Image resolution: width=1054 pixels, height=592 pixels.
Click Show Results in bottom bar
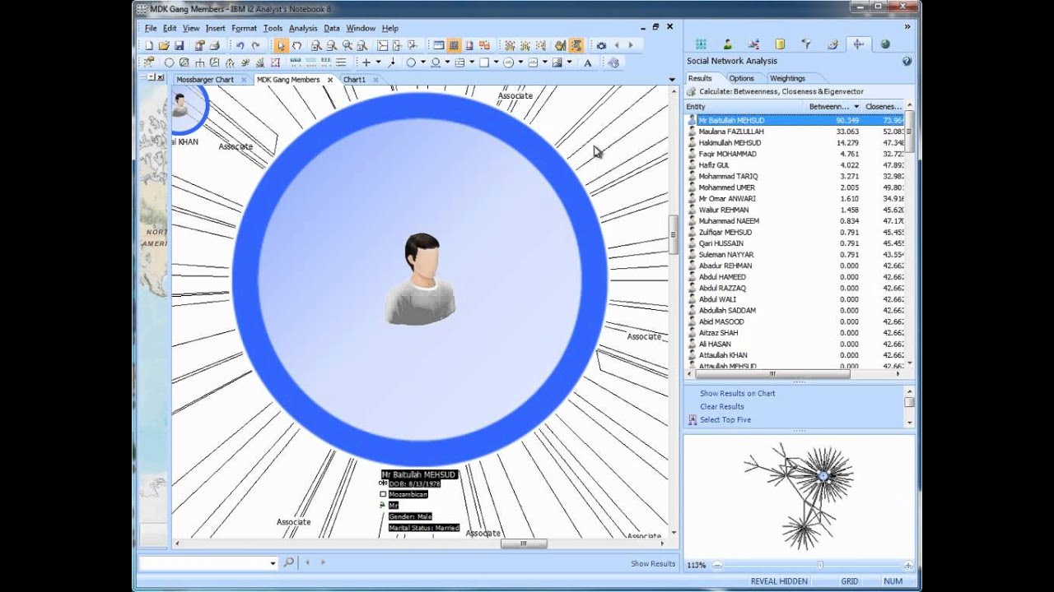653,563
